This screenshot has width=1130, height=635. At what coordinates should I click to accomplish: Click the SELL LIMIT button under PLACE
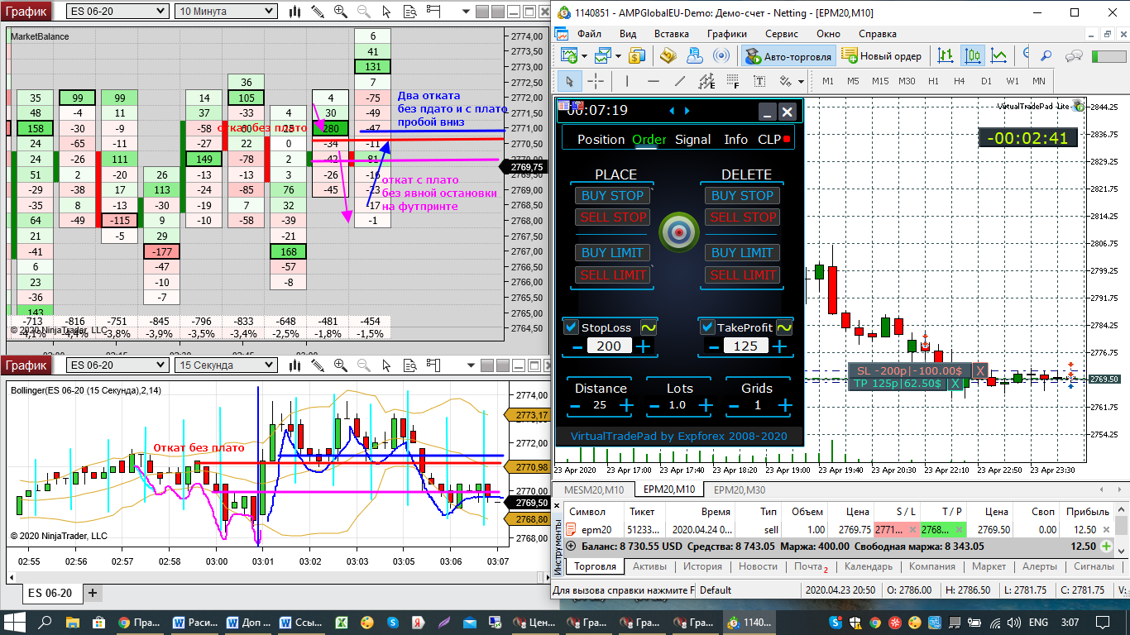coord(612,275)
